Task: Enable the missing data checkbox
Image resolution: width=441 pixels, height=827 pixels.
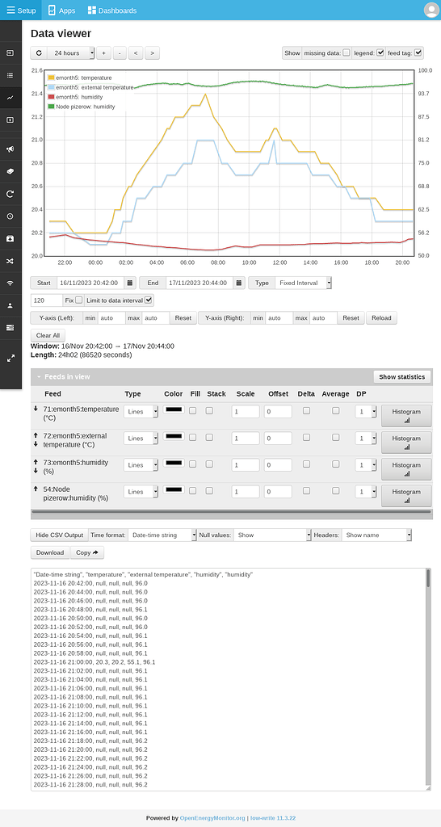Action: [346, 52]
